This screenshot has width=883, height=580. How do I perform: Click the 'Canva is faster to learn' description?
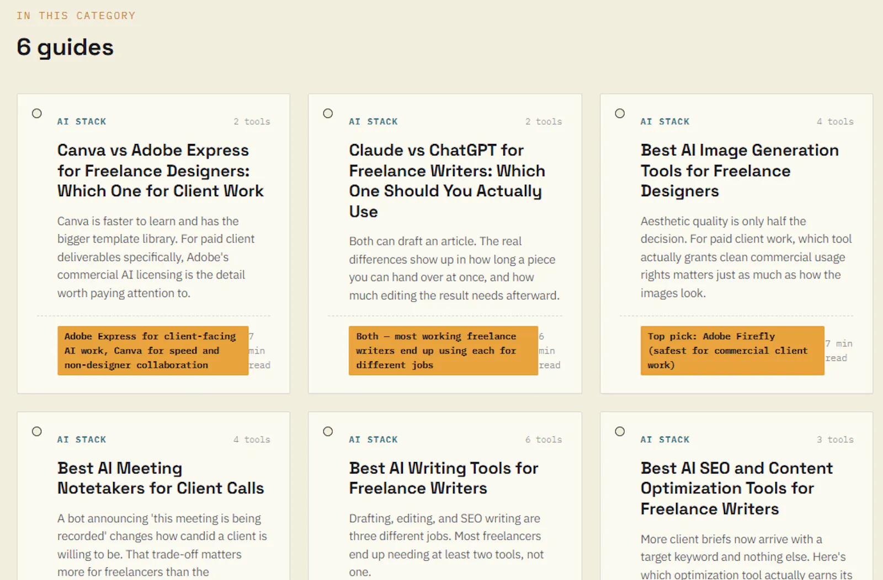(x=156, y=257)
